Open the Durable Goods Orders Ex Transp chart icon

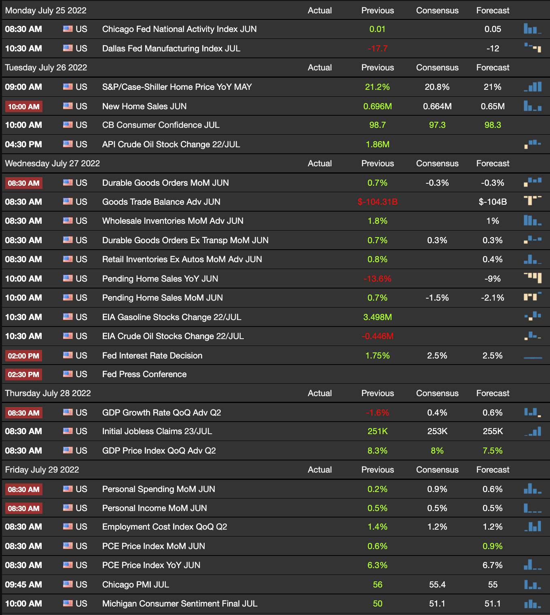(533, 240)
